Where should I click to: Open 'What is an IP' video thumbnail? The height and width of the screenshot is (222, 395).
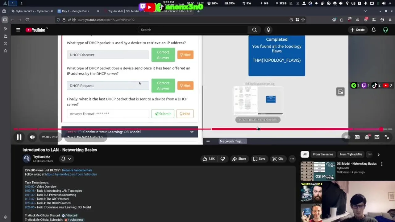coord(311,192)
